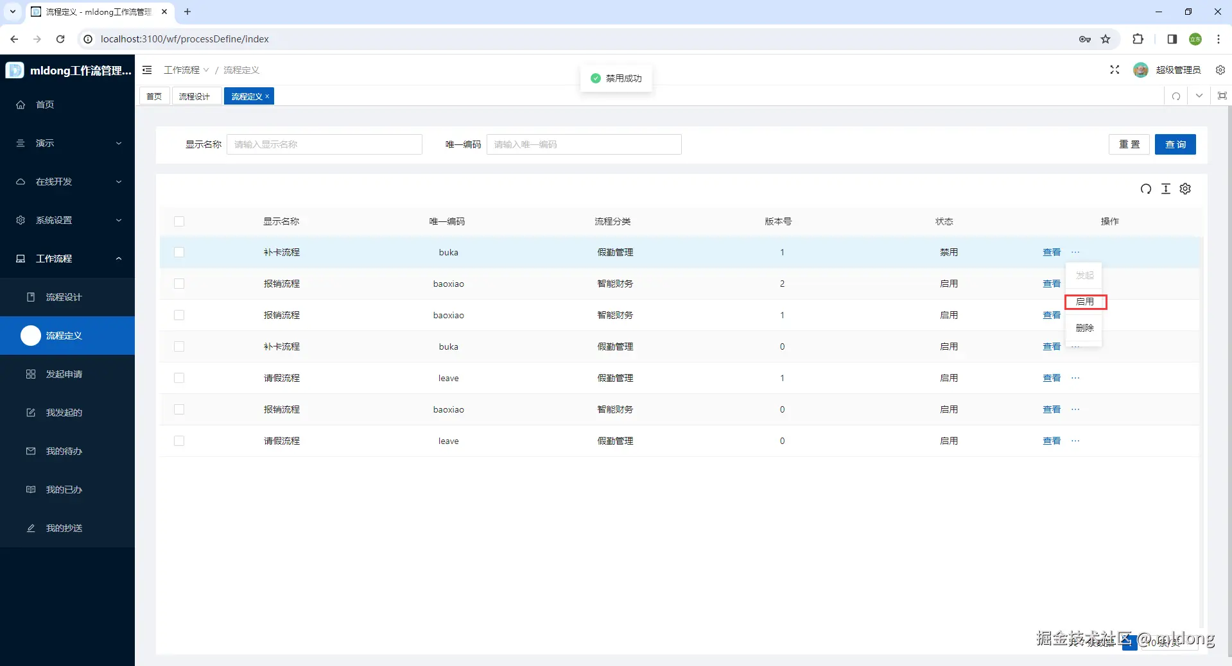Image resolution: width=1232 pixels, height=666 pixels.
Task: Focus the 显示名称 input field
Action: pyautogui.click(x=324, y=144)
